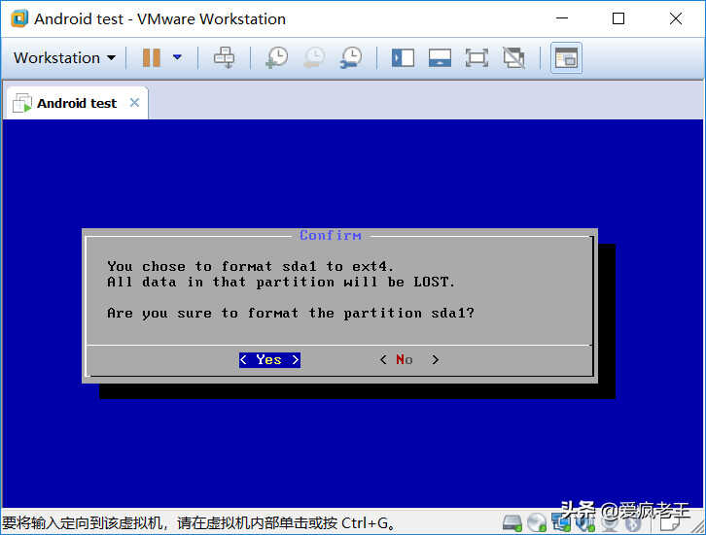Image resolution: width=706 pixels, height=535 pixels.
Task: Enter full screen mode
Action: (x=477, y=58)
